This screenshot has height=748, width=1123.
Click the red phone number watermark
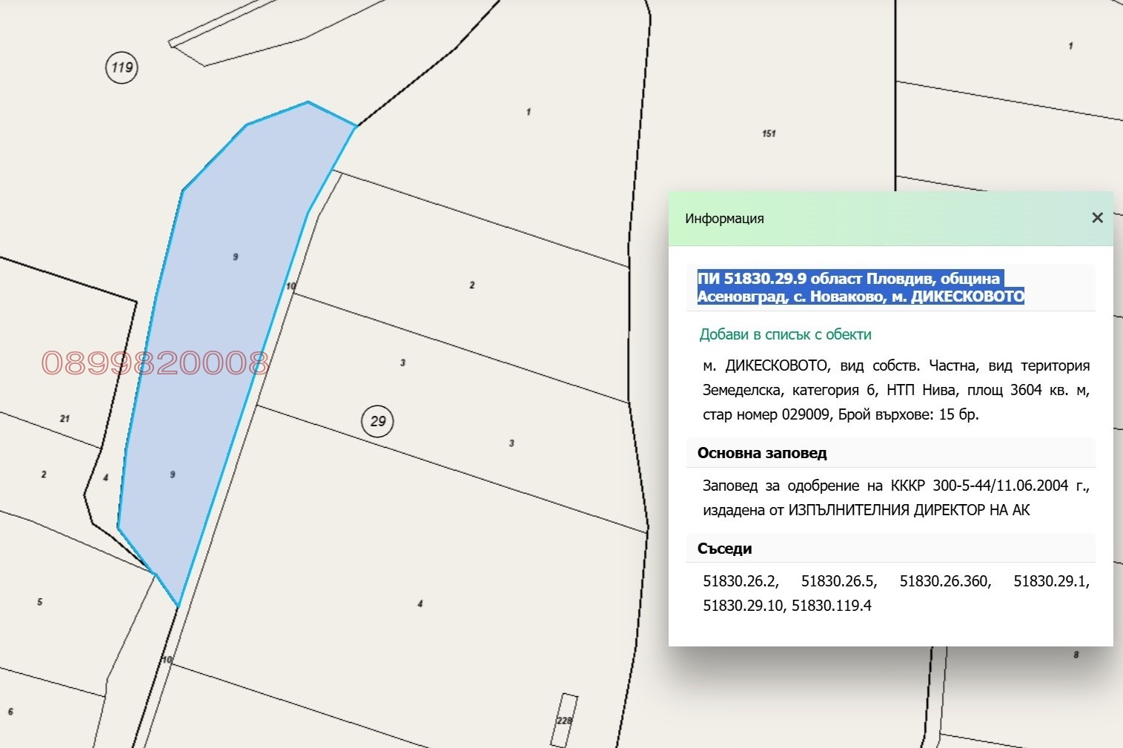pos(154,363)
